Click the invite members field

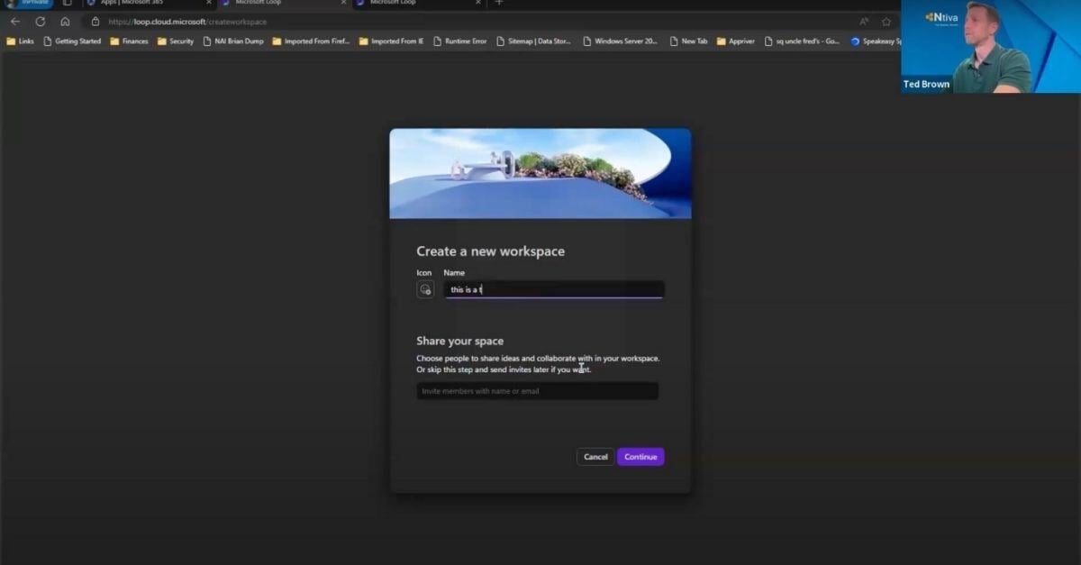[x=537, y=390]
